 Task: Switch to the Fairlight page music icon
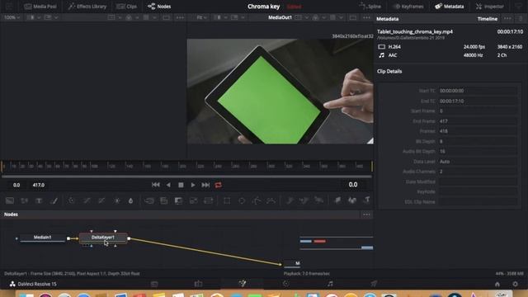330,284
